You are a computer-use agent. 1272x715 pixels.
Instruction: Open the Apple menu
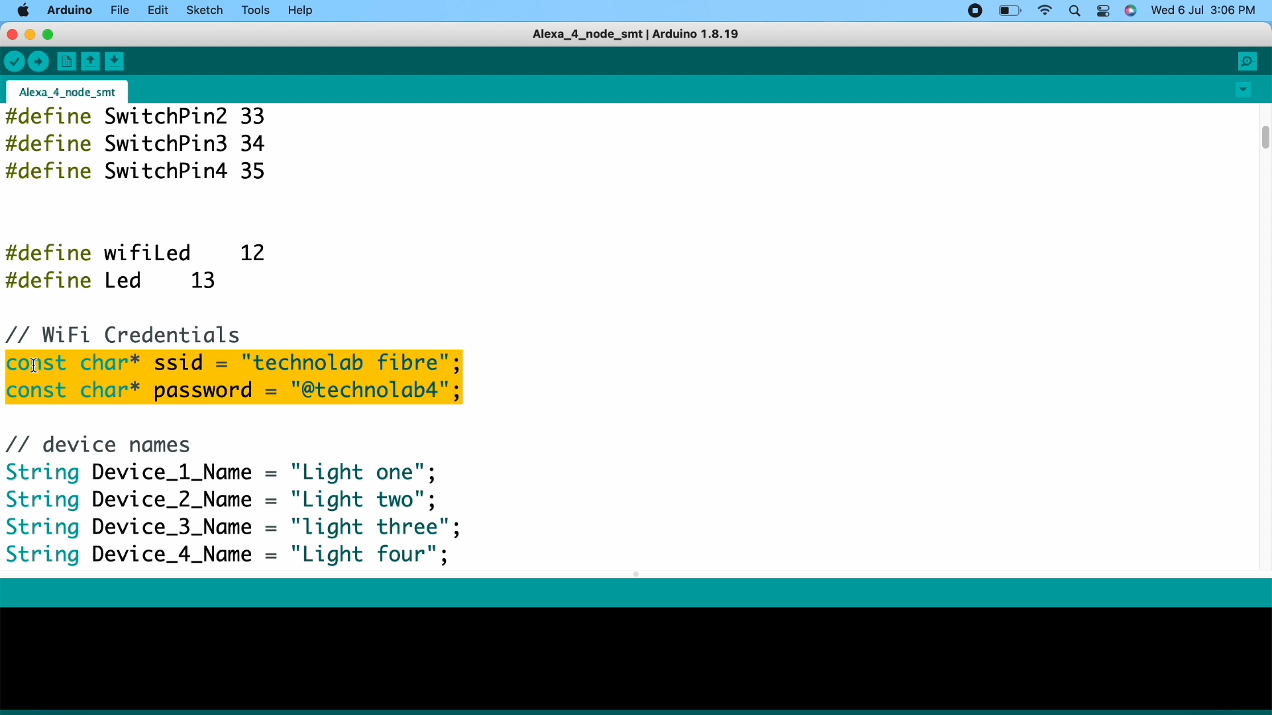[23, 11]
